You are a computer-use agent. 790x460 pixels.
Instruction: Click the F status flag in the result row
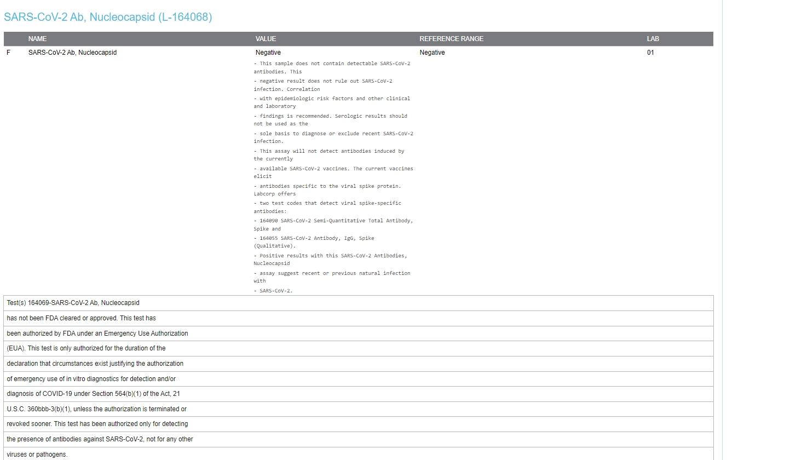(x=8, y=53)
